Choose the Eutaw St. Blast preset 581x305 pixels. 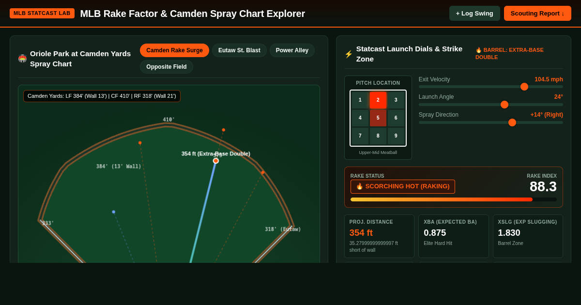click(239, 50)
